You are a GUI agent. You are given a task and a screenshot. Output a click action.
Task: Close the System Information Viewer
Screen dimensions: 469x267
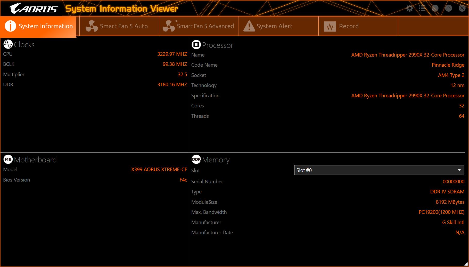click(x=462, y=8)
